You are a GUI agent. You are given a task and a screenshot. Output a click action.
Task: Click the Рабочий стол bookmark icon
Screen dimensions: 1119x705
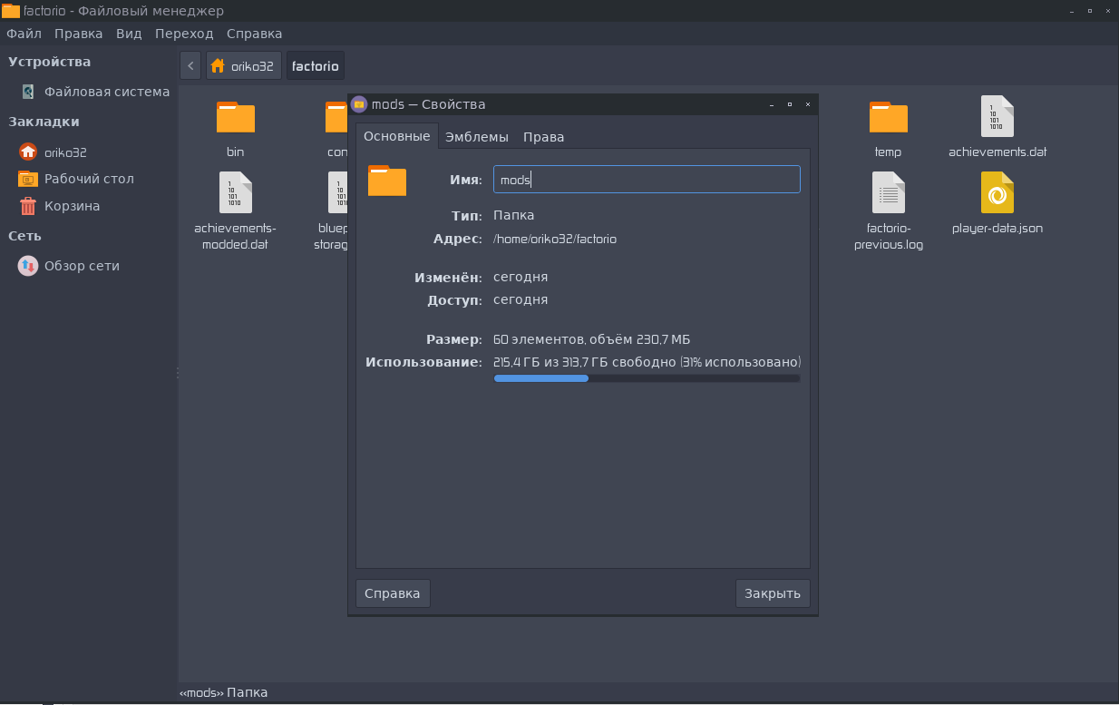[x=28, y=179]
